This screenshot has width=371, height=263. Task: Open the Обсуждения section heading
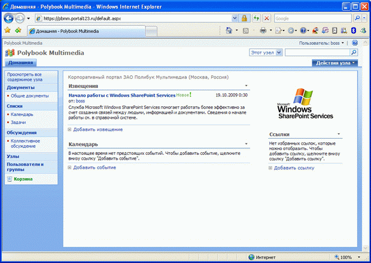[x=22, y=133]
